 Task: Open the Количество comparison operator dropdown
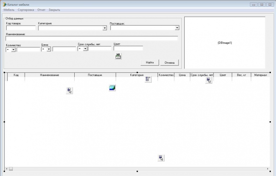click(x=13, y=49)
